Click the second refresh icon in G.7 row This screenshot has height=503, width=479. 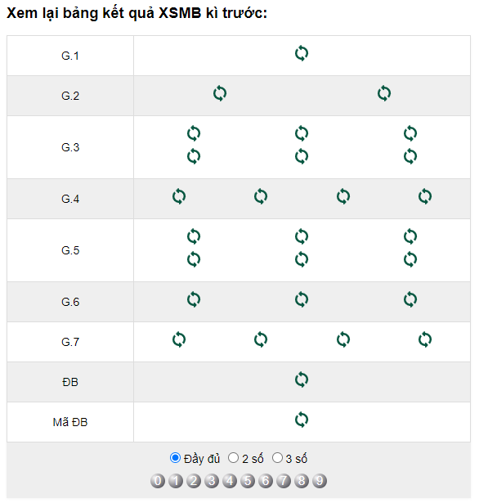261,339
